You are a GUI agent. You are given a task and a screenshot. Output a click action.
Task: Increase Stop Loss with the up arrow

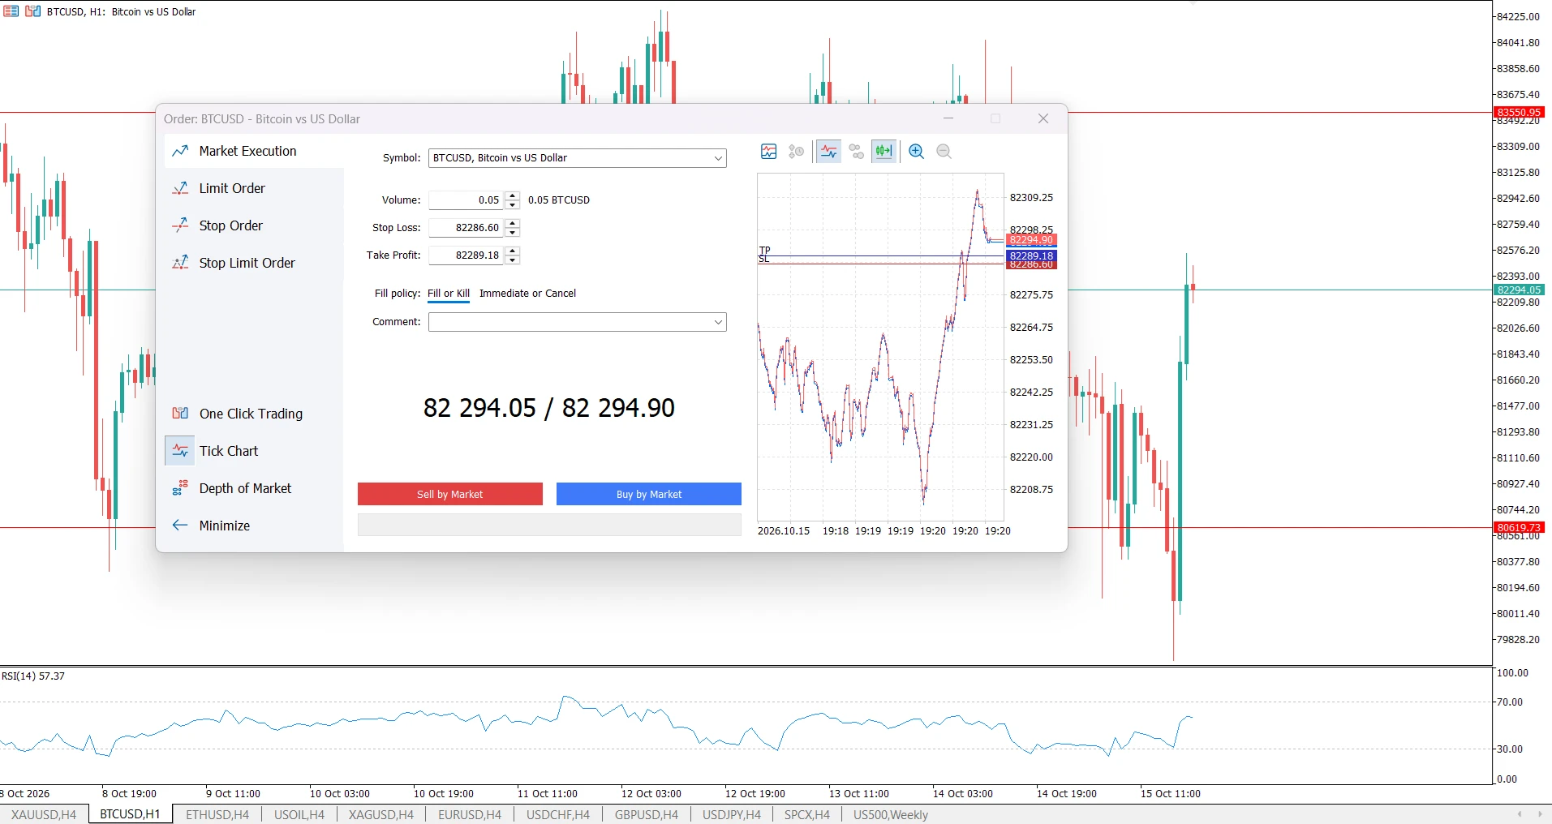tap(512, 223)
